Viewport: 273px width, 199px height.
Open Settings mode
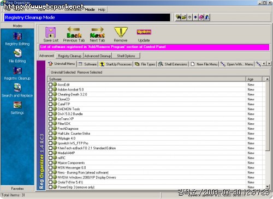click(x=17, y=108)
